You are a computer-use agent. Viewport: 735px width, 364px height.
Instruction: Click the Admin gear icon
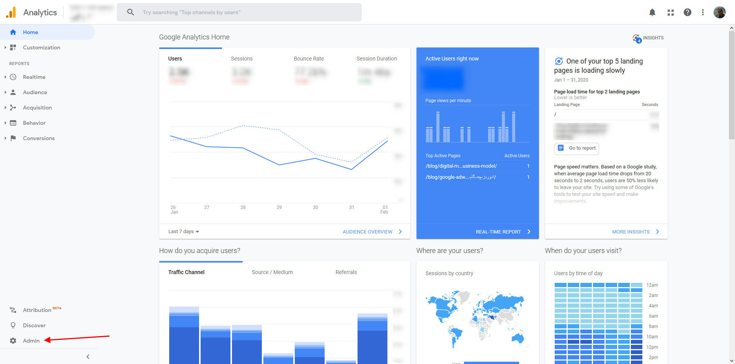coord(13,341)
